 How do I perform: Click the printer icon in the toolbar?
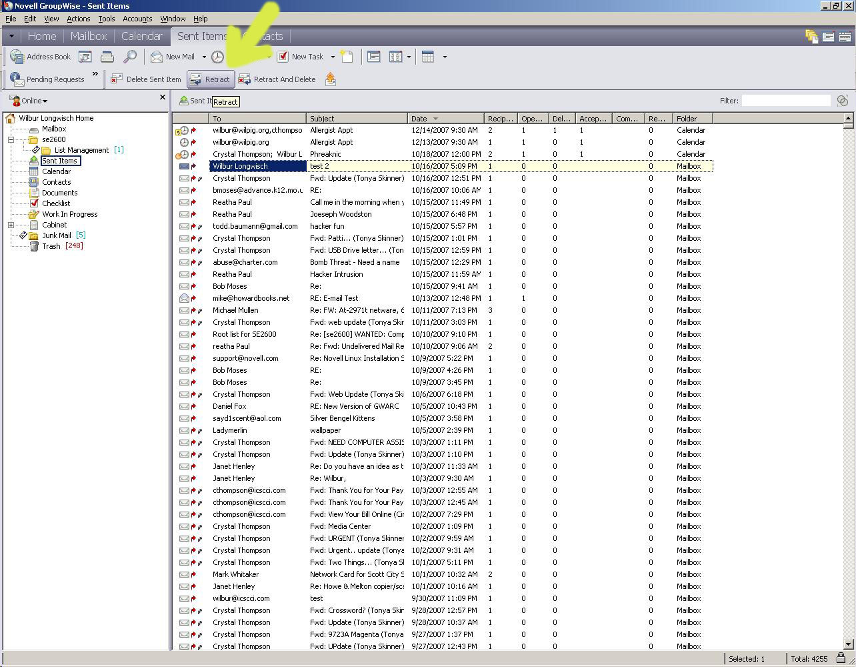point(107,57)
